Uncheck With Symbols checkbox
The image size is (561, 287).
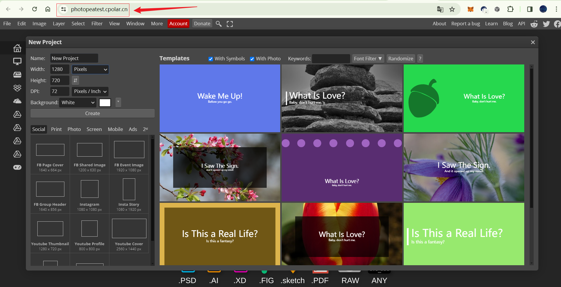point(211,59)
